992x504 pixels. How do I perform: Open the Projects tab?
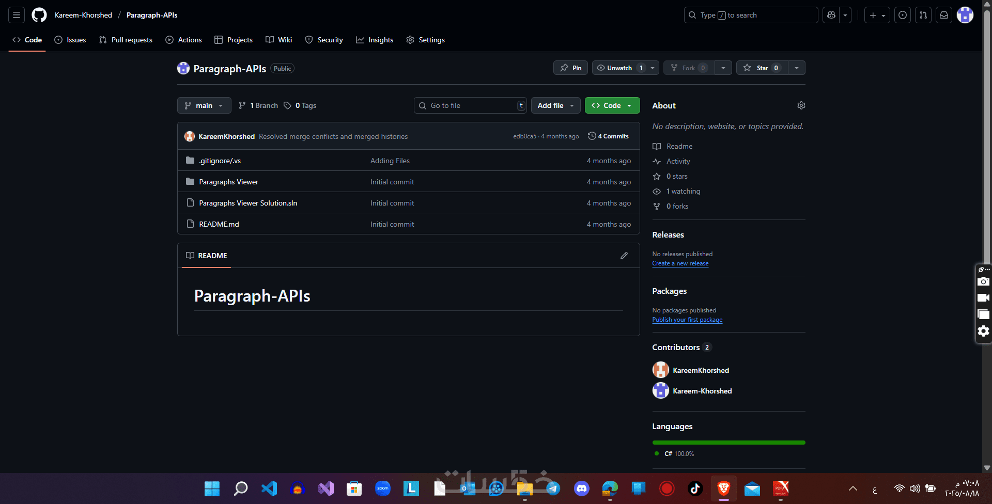point(234,40)
